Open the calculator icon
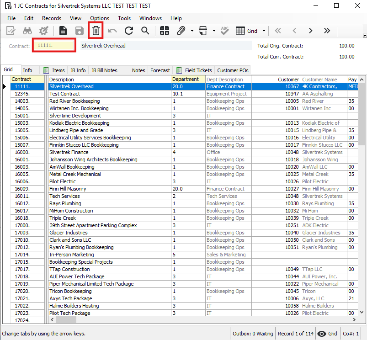Viewport: 367px width, 340px height. (165, 31)
